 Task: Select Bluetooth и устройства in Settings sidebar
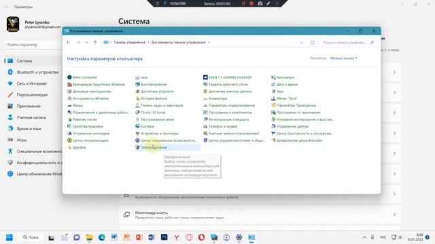click(33, 73)
